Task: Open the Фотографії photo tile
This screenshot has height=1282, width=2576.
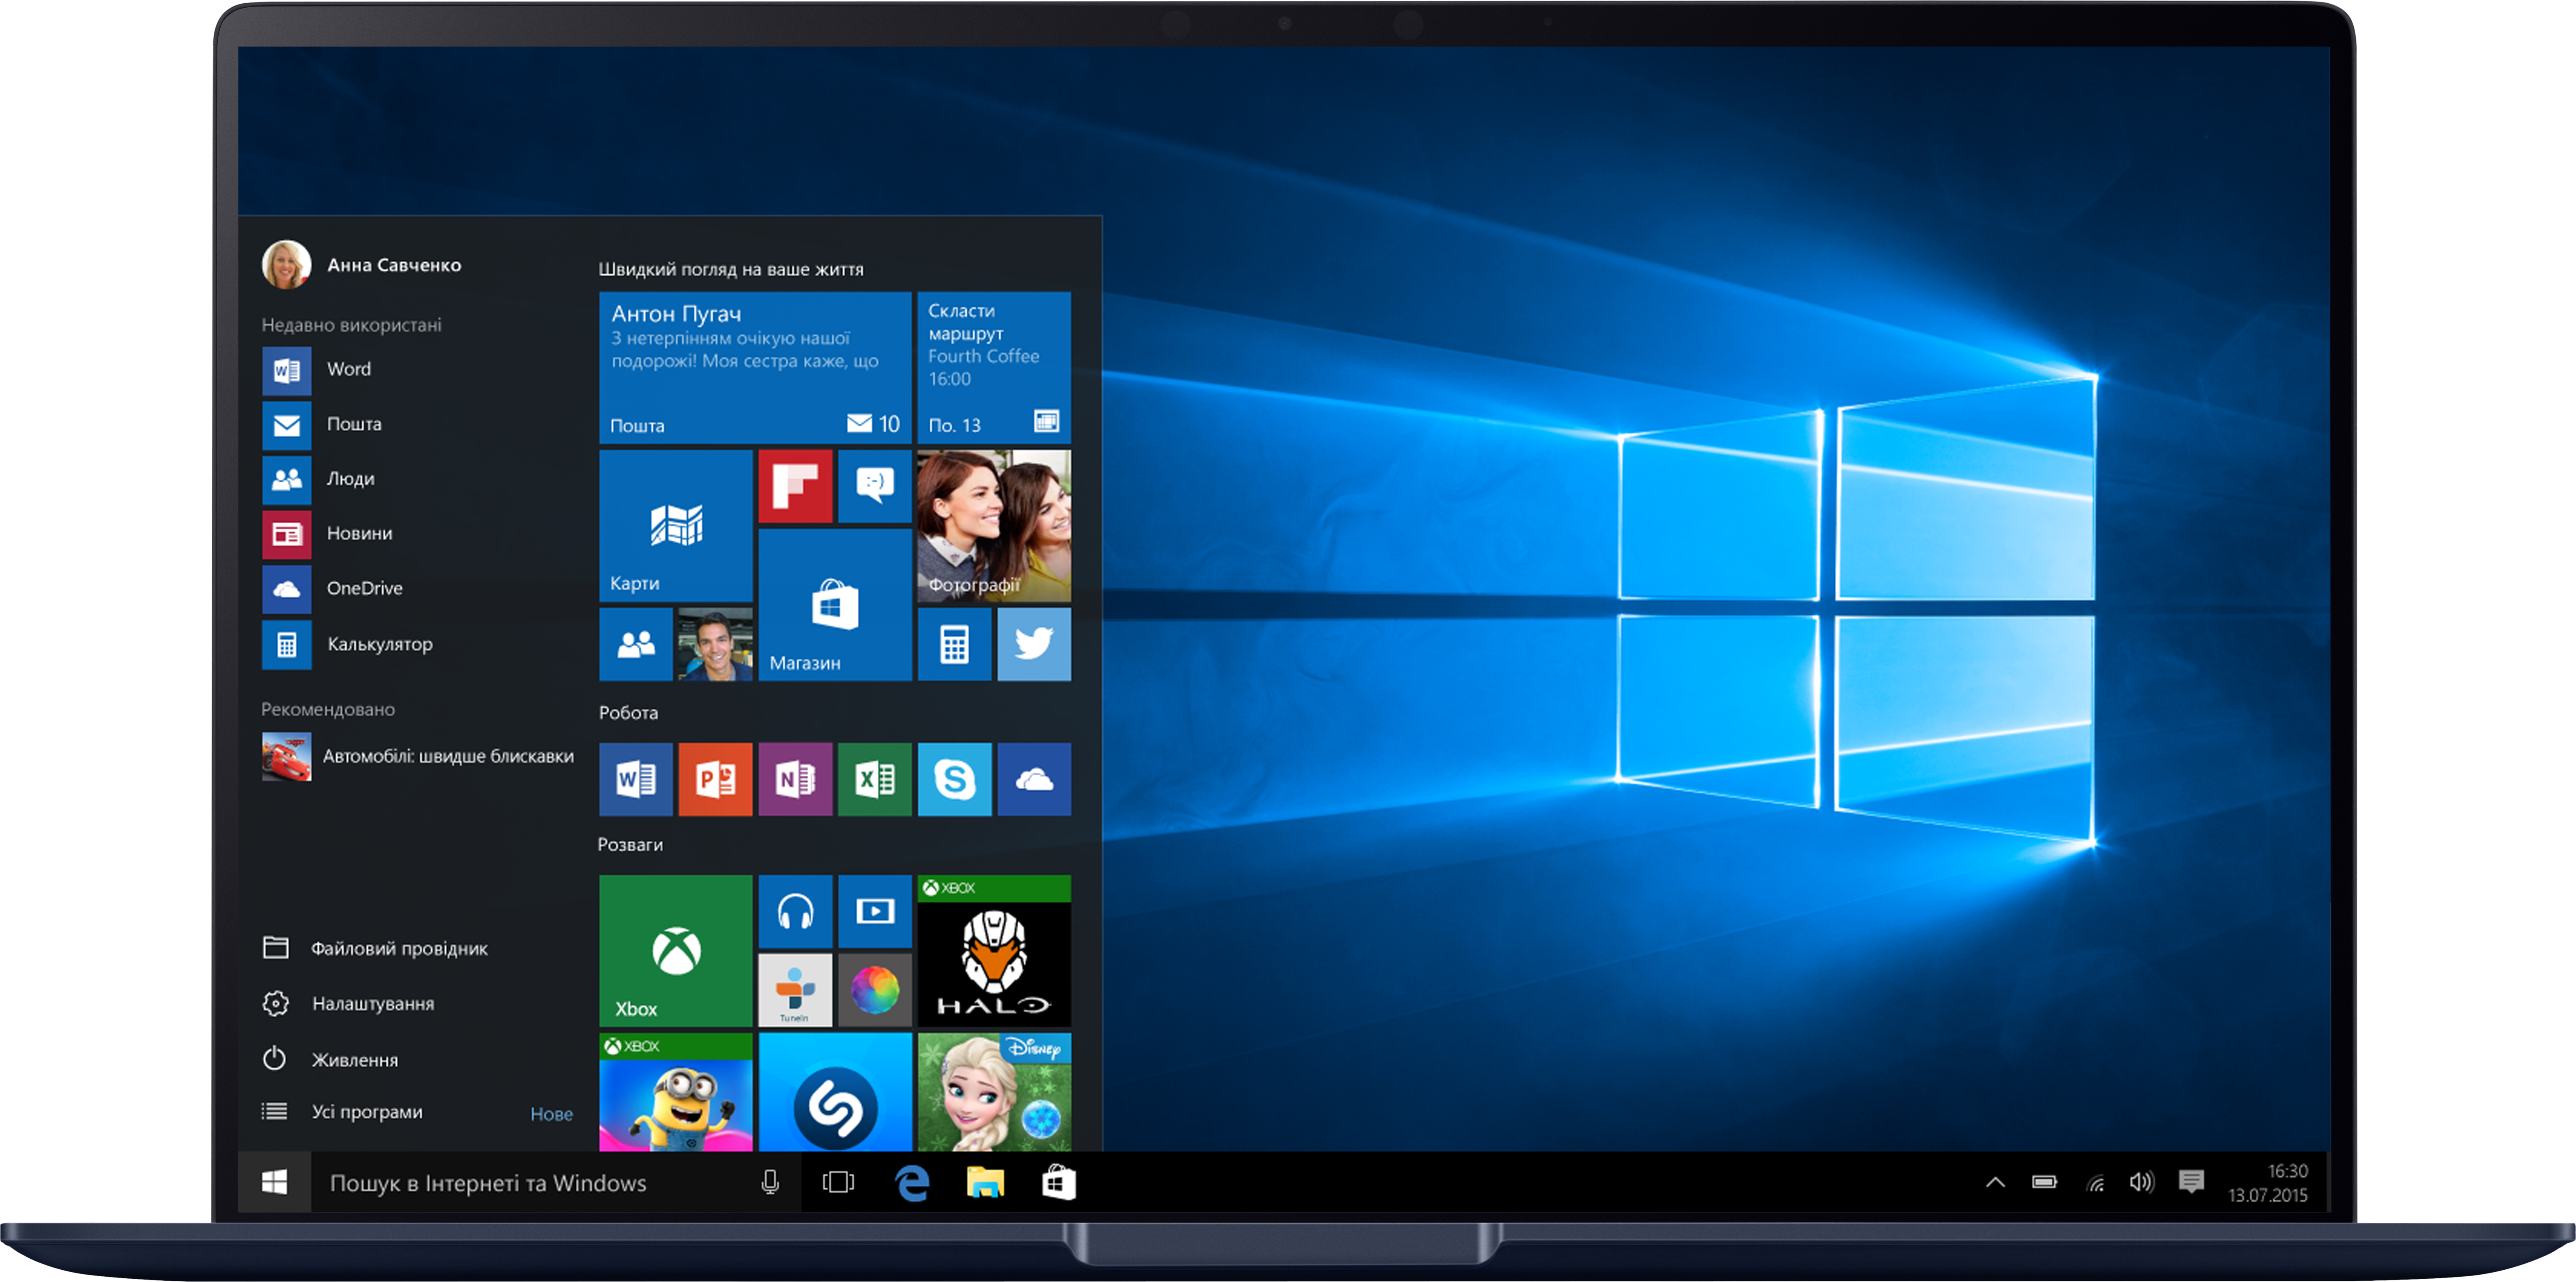Action: click(994, 526)
